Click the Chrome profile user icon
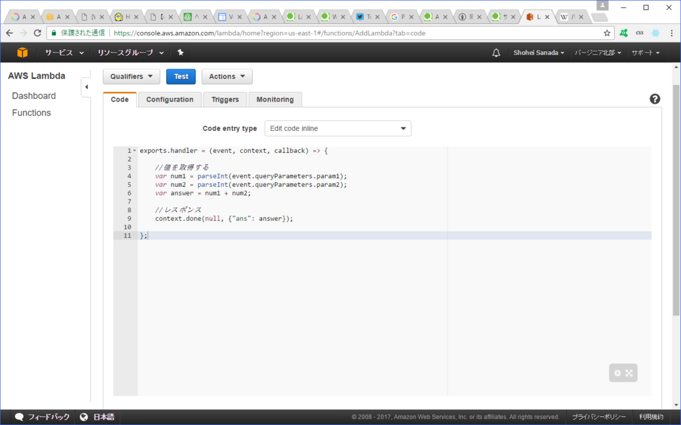Image resolution: width=681 pixels, height=425 pixels. click(603, 5)
